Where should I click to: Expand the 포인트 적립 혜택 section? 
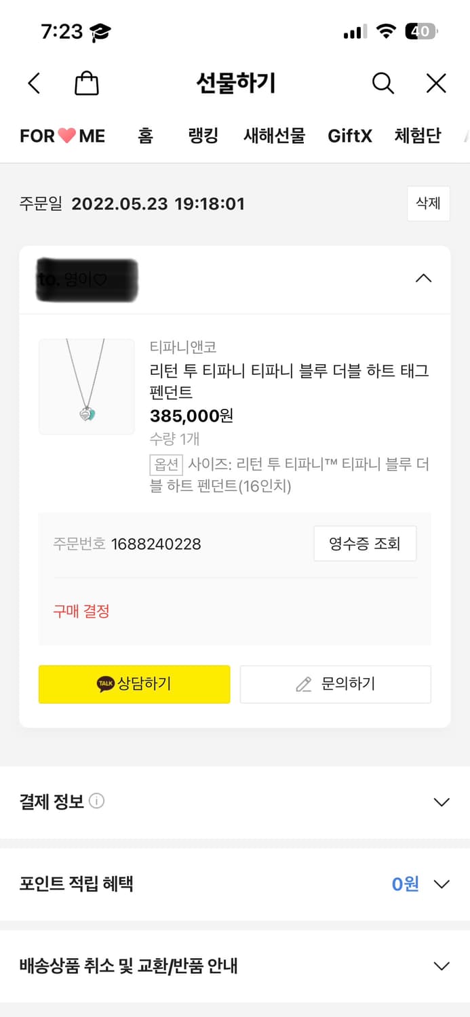click(443, 883)
